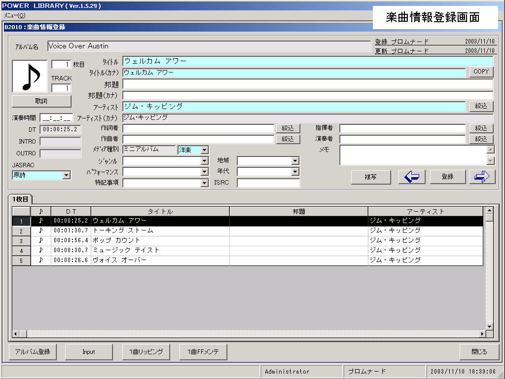This screenshot has height=379, width=505.
Task: Click the 演奏時間 time field
Action: pos(56,118)
